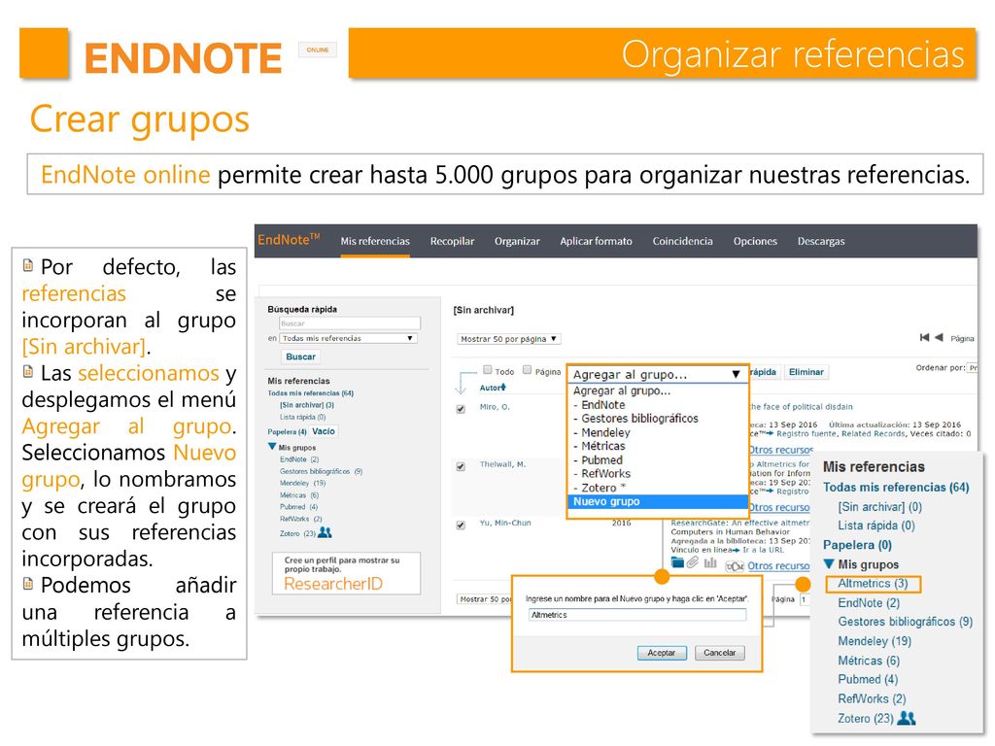Open the Descargas tab

821,241
